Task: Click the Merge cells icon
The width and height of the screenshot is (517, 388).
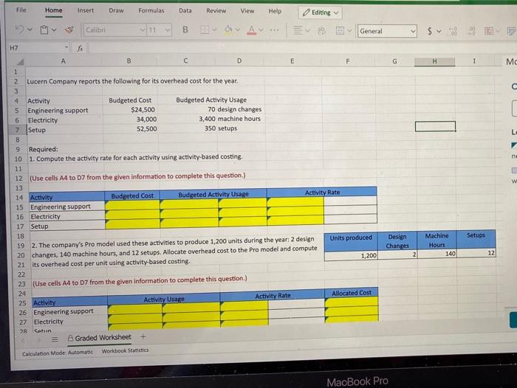Action: (340, 31)
